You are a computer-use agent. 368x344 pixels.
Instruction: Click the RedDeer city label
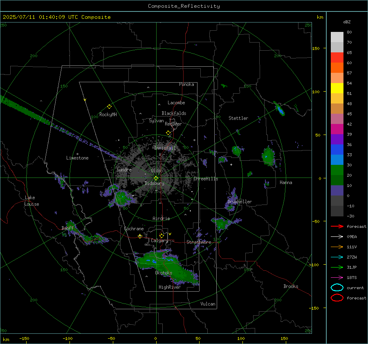(173, 124)
